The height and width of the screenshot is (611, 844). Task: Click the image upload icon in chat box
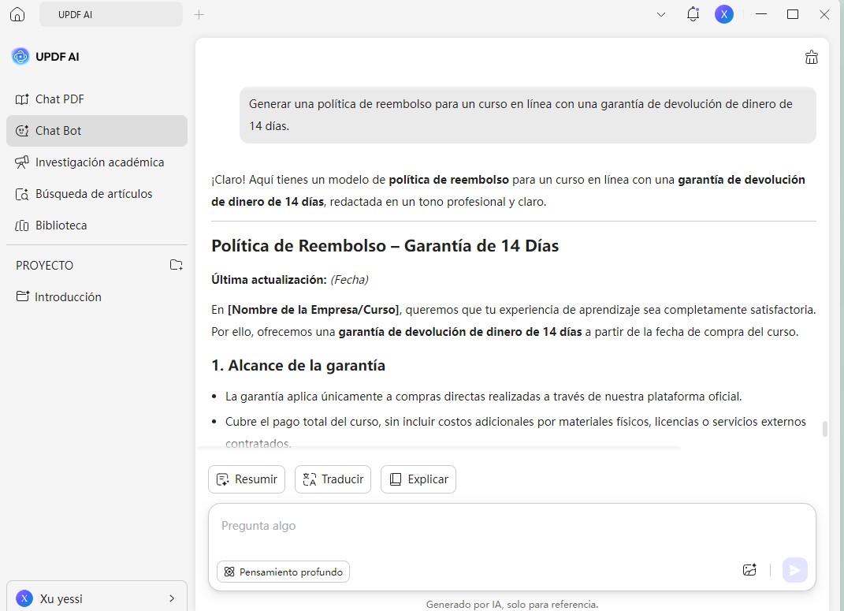pos(749,570)
